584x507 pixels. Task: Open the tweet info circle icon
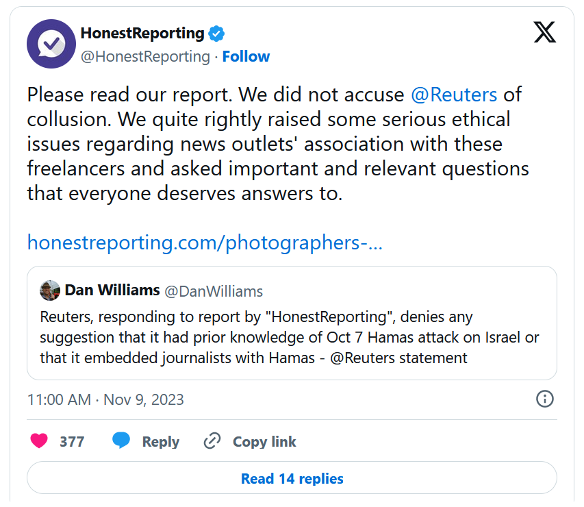[544, 399]
